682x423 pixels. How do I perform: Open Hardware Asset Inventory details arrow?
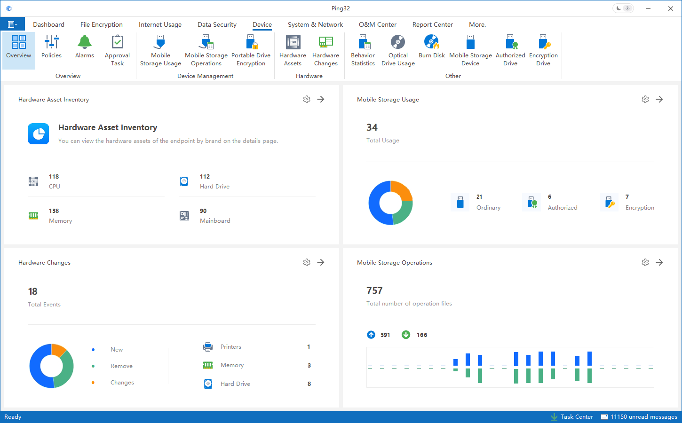click(321, 99)
